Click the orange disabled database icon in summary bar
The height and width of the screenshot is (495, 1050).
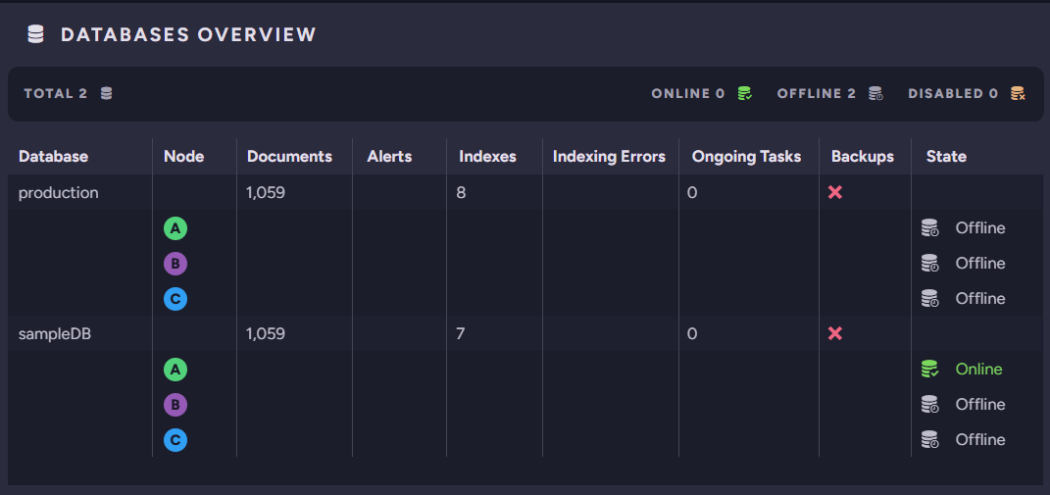[x=1018, y=94]
